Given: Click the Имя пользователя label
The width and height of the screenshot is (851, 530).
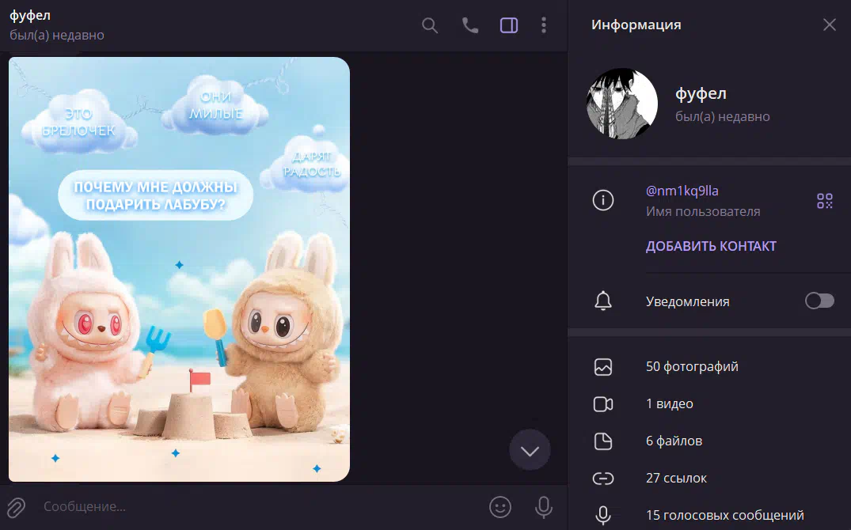Looking at the screenshot, I should click(x=703, y=211).
